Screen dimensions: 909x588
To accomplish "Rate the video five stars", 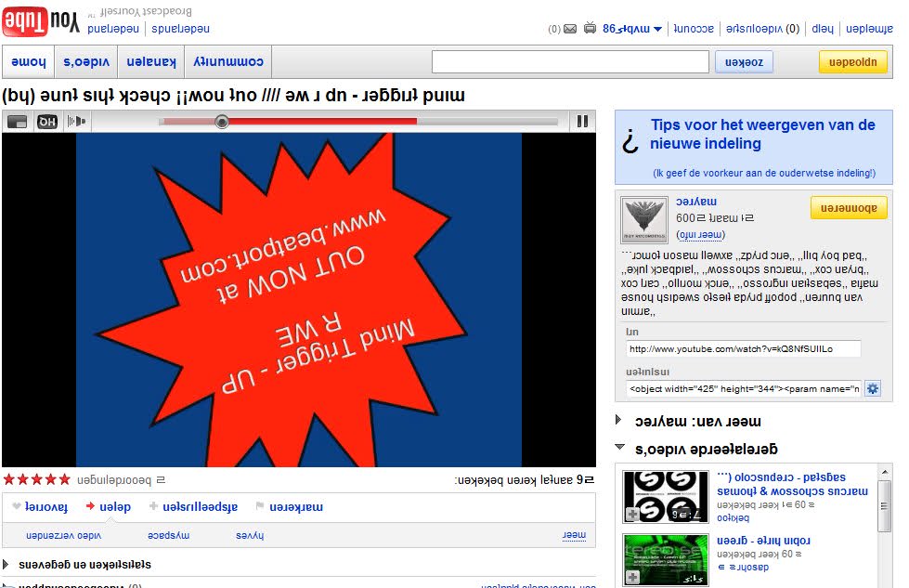I will 64,479.
